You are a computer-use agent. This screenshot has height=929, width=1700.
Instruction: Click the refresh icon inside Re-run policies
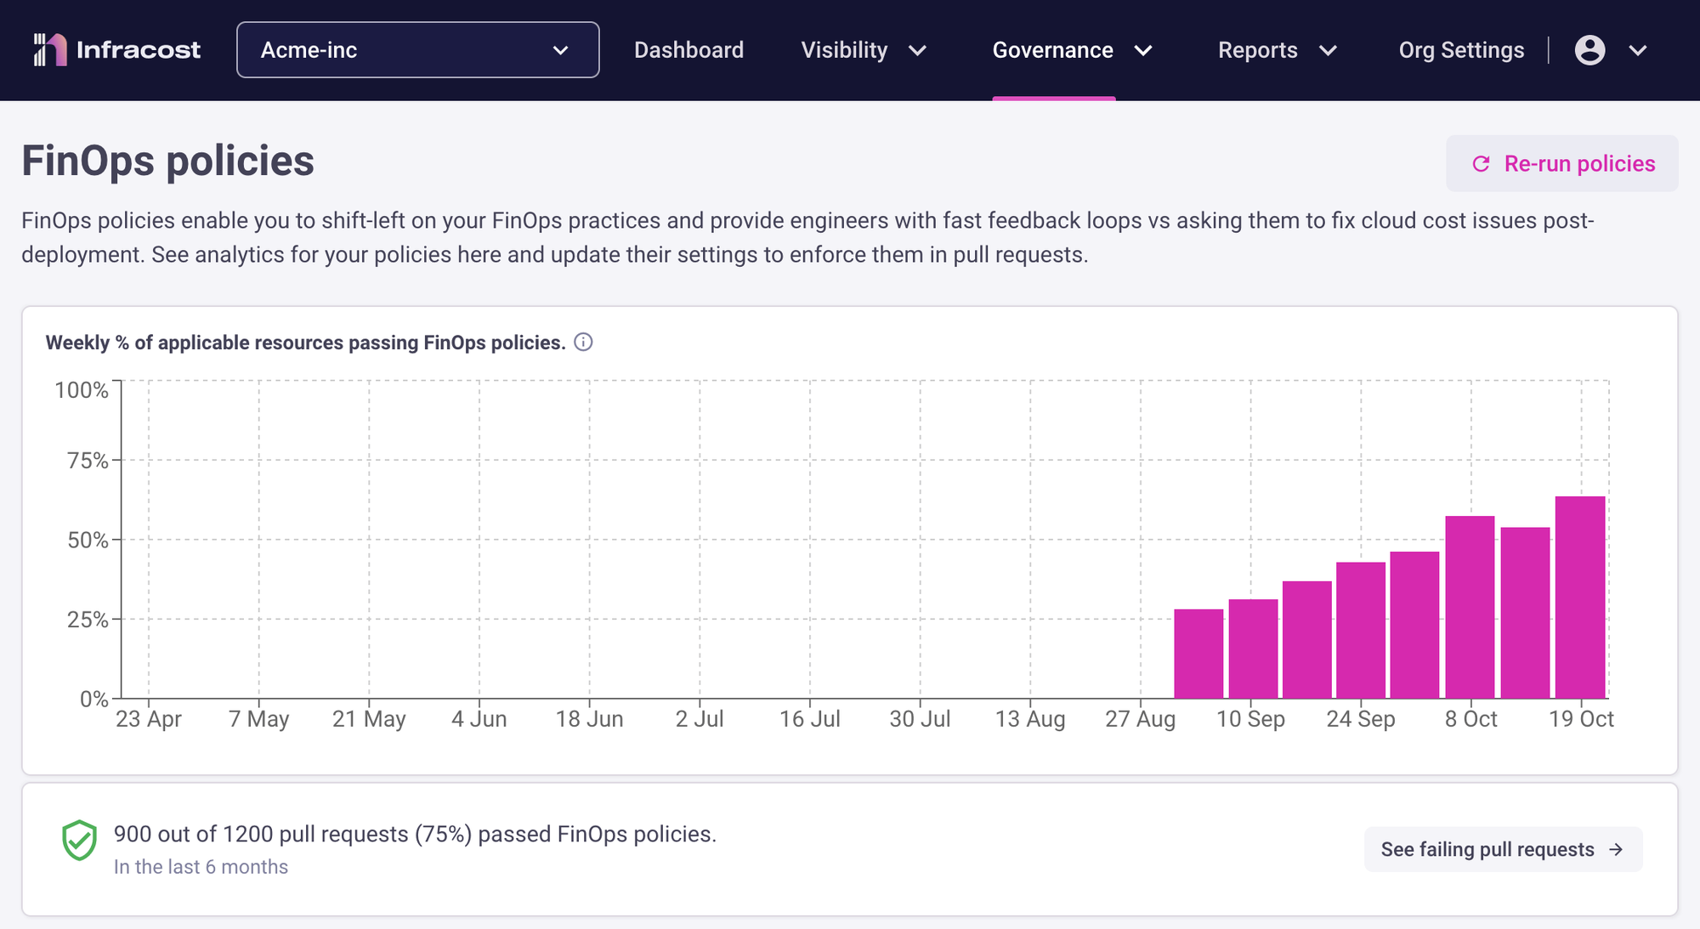(1481, 163)
